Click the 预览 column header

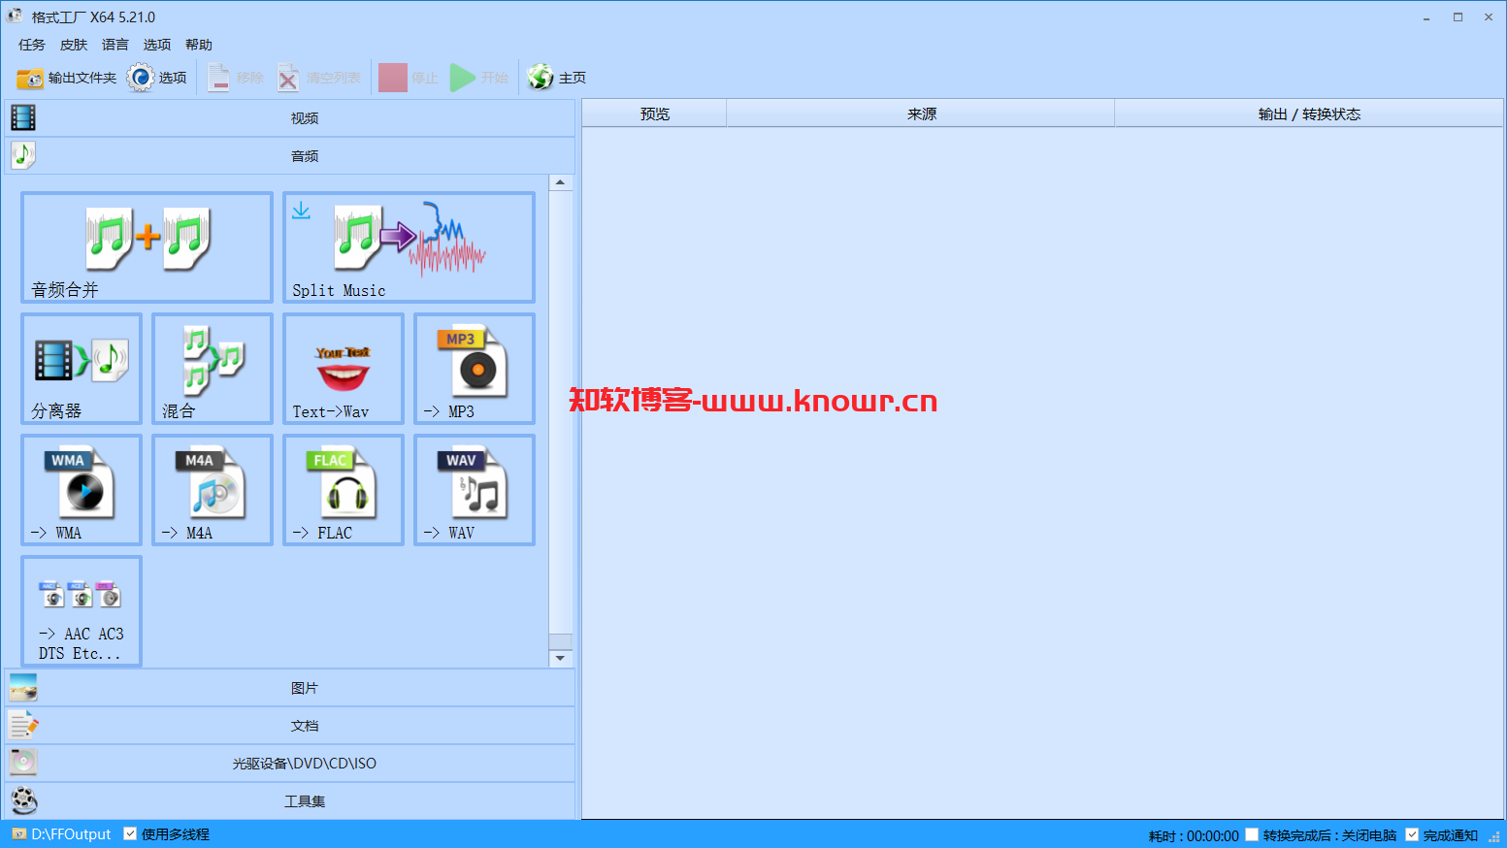(655, 114)
